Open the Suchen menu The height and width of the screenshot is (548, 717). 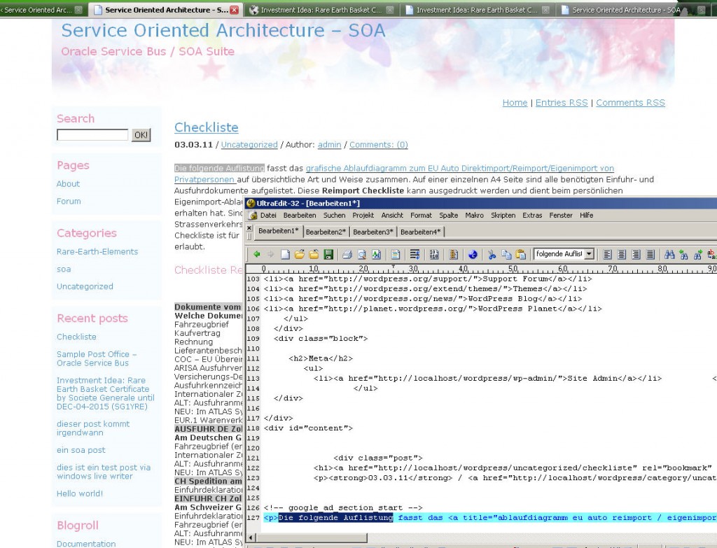pyautogui.click(x=334, y=216)
